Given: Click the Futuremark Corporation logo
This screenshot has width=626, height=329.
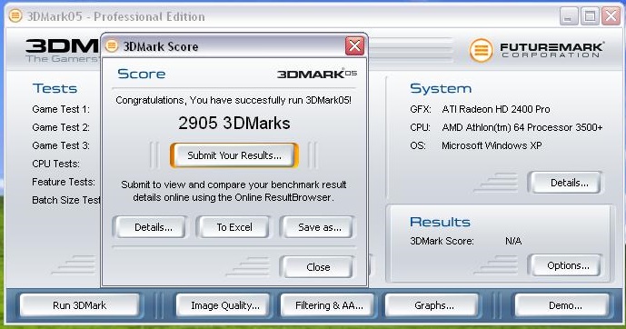Looking at the screenshot, I should point(536,50).
